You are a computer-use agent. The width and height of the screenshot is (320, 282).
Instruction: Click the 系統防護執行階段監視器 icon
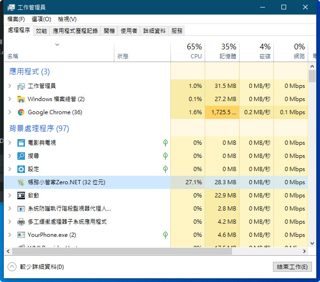[x=21, y=209]
